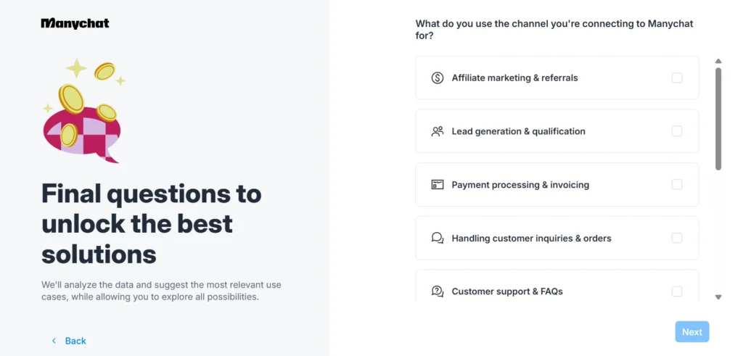Click the back chevron arrow icon

click(x=54, y=341)
